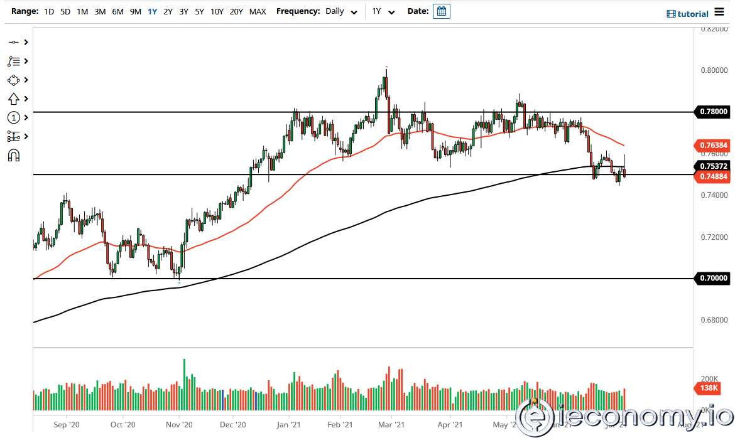Click the calendar icon beside Date
The height and width of the screenshot is (438, 735).
click(441, 11)
